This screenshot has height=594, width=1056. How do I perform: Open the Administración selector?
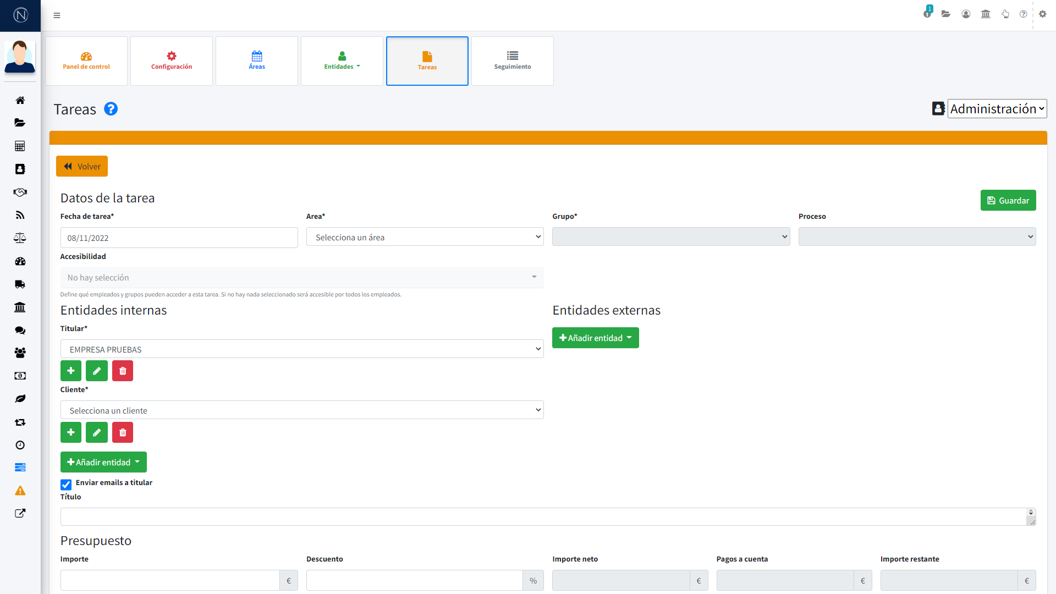click(996, 109)
